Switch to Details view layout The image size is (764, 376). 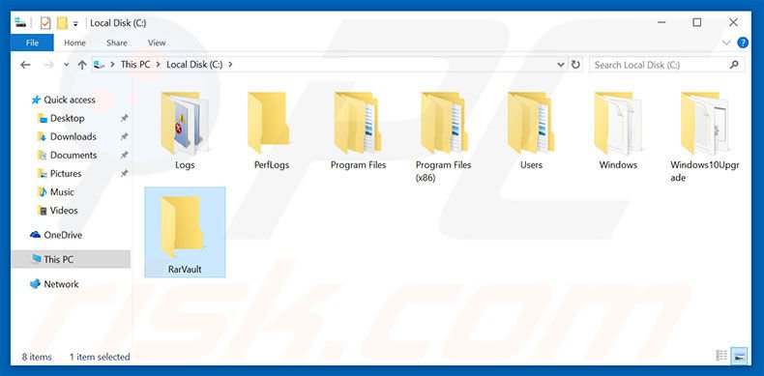(x=722, y=357)
